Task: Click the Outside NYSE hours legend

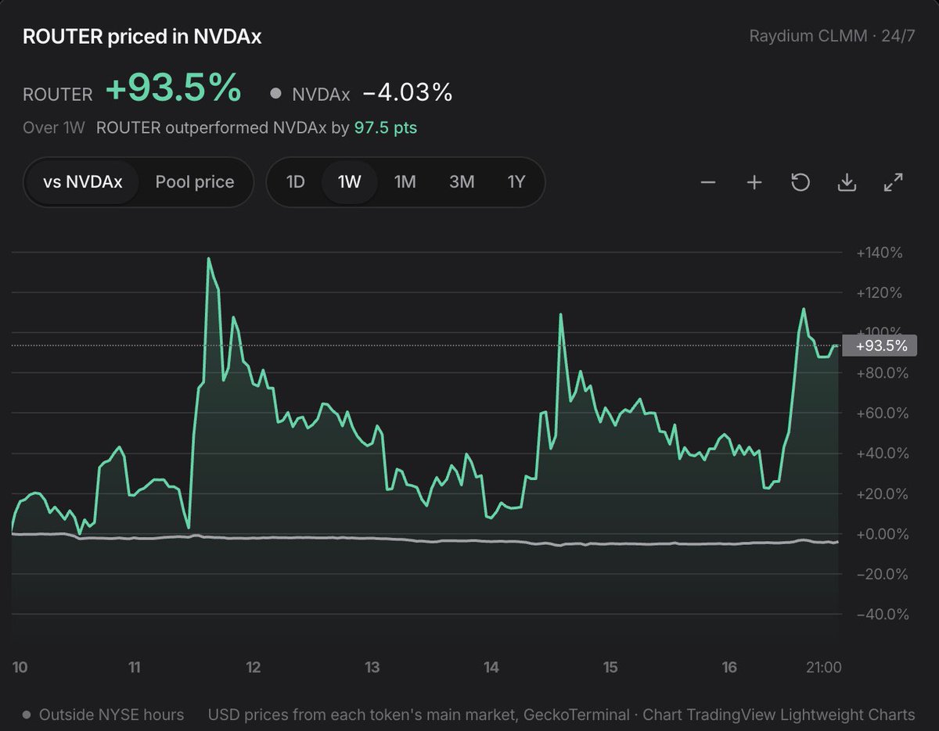Action: click(103, 715)
